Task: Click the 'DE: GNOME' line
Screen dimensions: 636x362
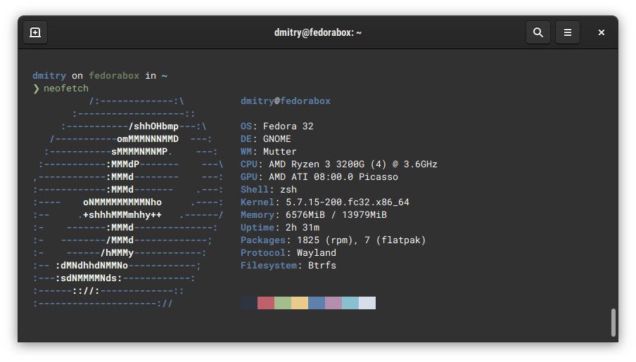Action: tap(266, 138)
